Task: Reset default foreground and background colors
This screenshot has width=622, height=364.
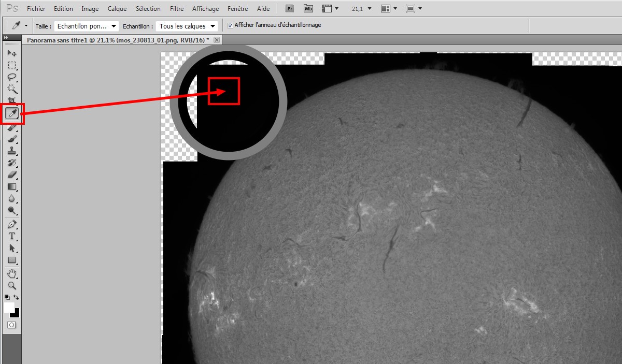Action: coord(7,297)
